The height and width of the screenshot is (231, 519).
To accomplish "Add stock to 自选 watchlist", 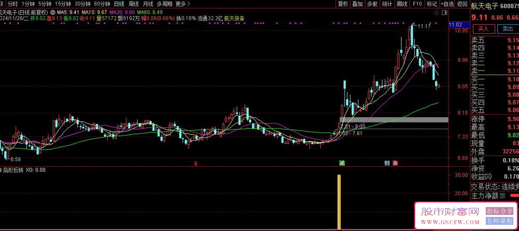I will (447, 4).
